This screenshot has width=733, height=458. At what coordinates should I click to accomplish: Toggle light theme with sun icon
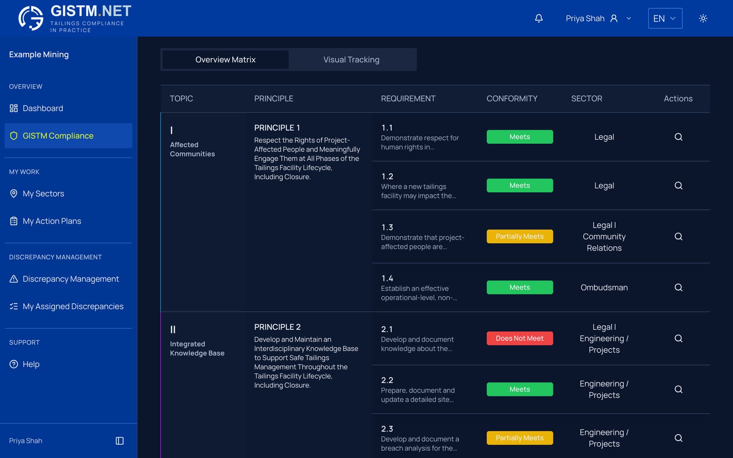pos(703,18)
